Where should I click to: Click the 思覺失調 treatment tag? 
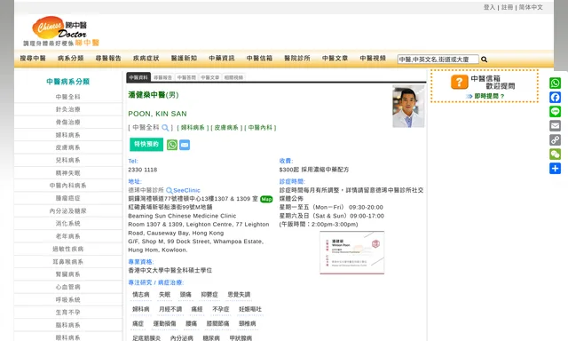(239, 295)
